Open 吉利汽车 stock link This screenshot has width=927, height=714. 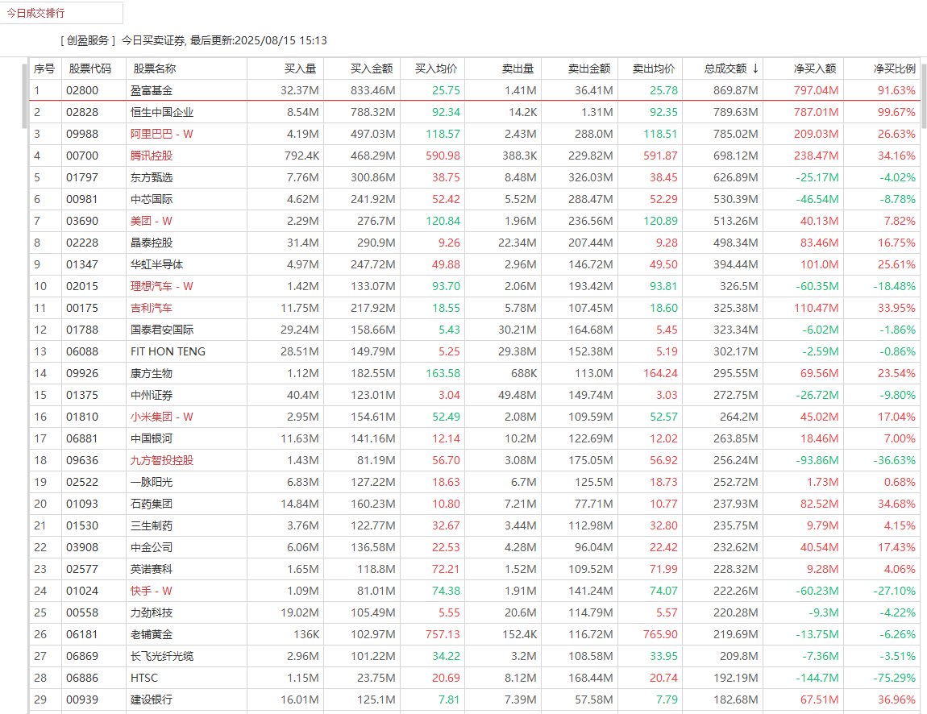coord(152,308)
